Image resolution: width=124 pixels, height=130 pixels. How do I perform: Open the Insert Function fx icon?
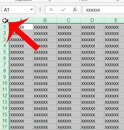75,10
